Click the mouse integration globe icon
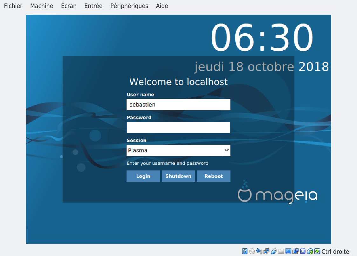This screenshot has width=357, height=256. click(x=310, y=252)
